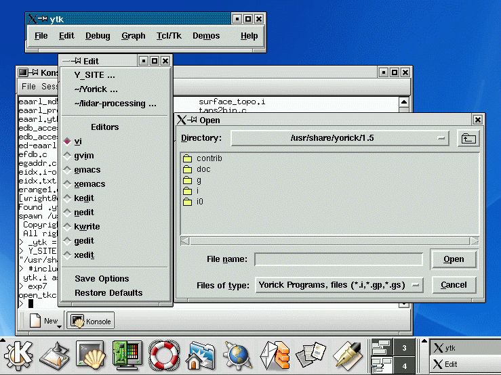Expand the Directory path dropdown
Viewport: 501px width, 375px height.
click(x=442, y=139)
